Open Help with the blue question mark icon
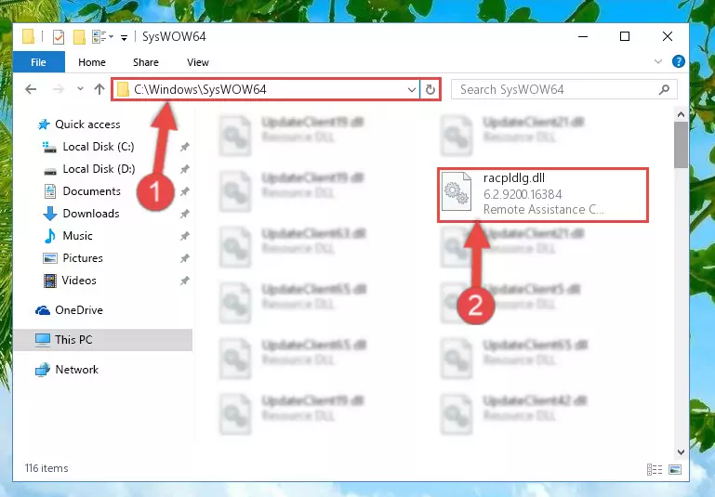 point(679,61)
